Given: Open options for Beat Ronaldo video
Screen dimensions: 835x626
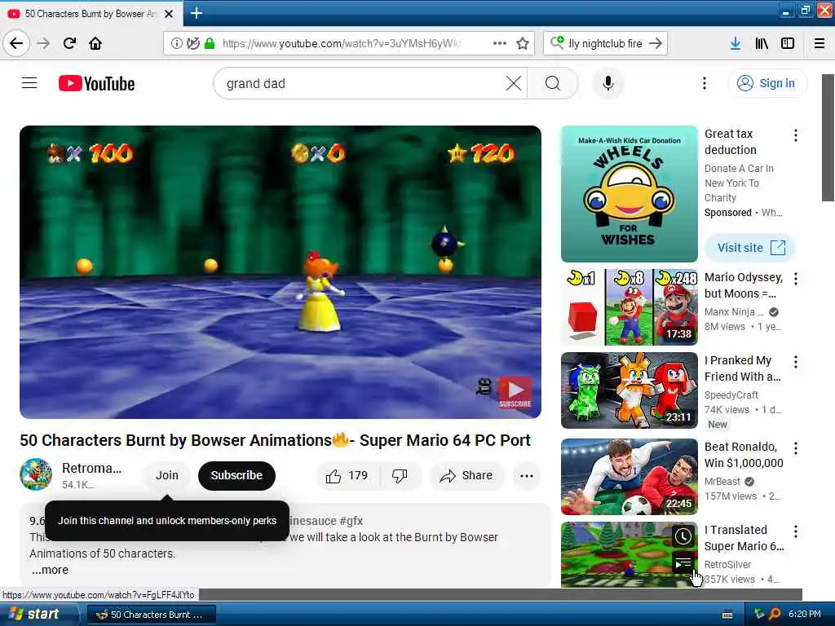Looking at the screenshot, I should coord(796,448).
